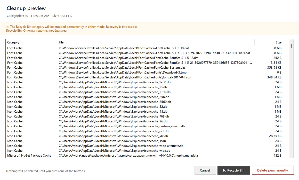Image resolution: width=299 pixels, height=180 pixels.
Task: Select the iconcache_custom_stream.db file path
Action: 122,126
